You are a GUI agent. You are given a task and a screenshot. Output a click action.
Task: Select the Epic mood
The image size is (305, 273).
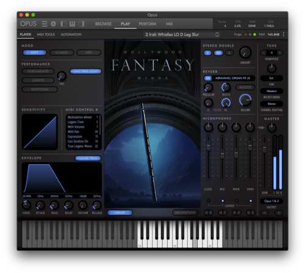[89, 53]
